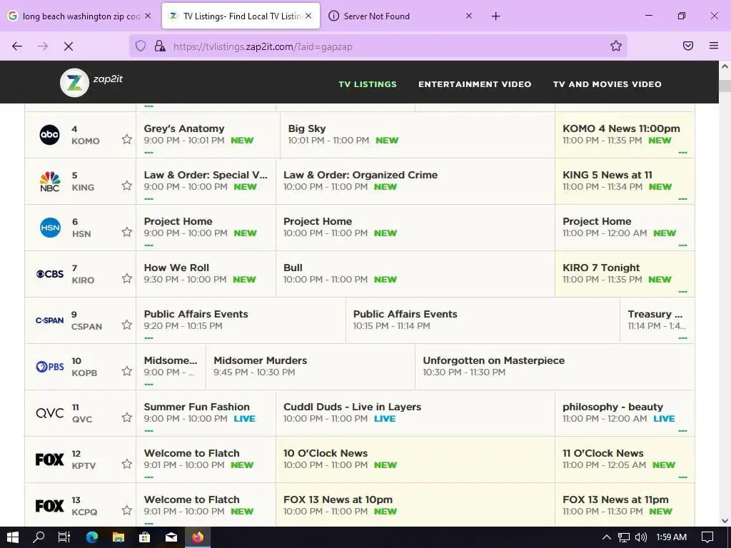Image resolution: width=731 pixels, height=548 pixels.
Task: Open TV AND MOVIES VIDEO nav menu
Action: [x=607, y=84]
